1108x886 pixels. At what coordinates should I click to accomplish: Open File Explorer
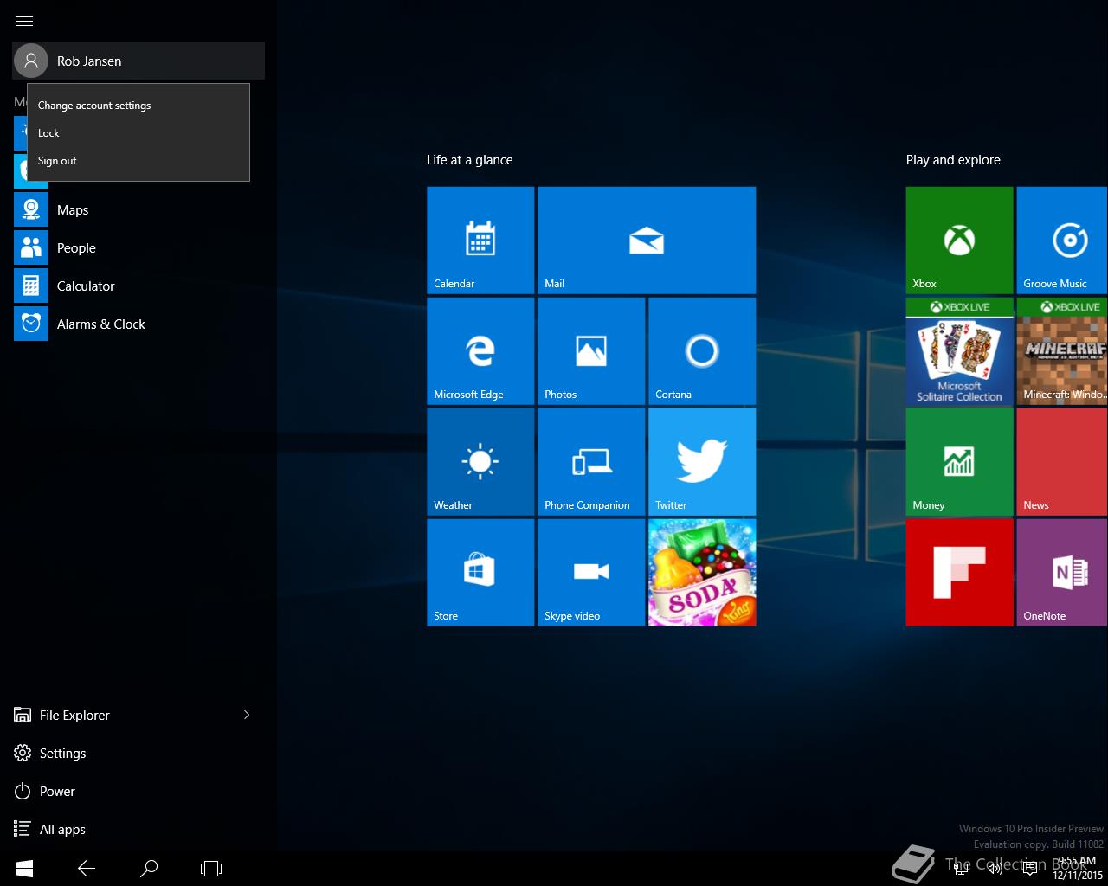pos(121,715)
